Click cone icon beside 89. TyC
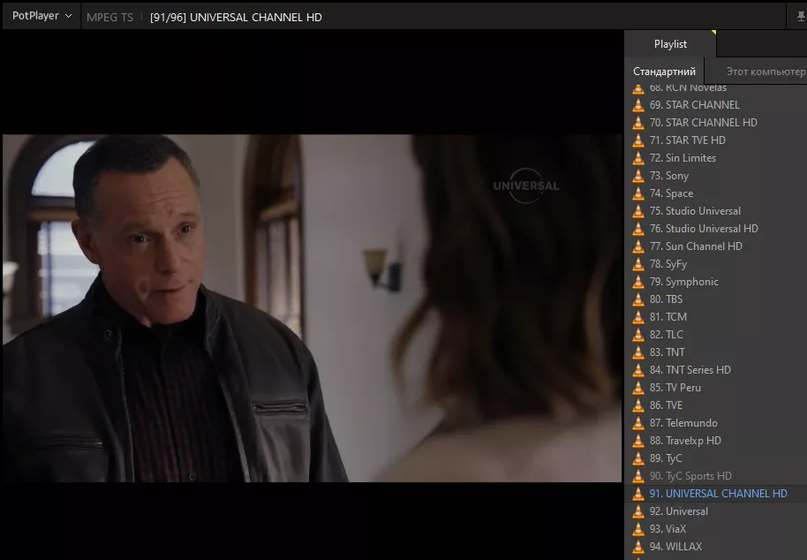Viewport: 807px width, 560px height. tap(638, 458)
